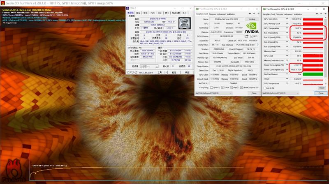The width and height of the screenshot is (329, 184).
Task: Click the 工具 tools button in CPU-Z
Action: (160, 73)
